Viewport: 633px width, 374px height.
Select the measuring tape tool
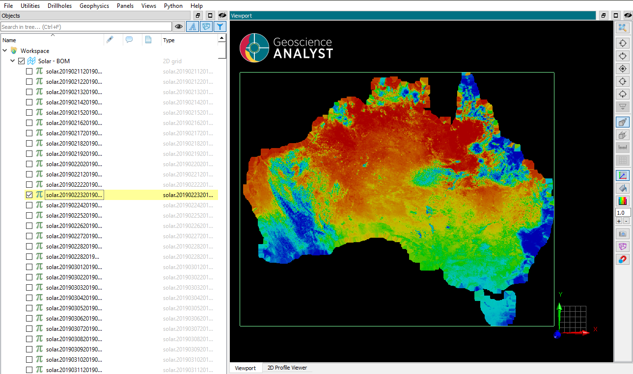click(x=623, y=147)
